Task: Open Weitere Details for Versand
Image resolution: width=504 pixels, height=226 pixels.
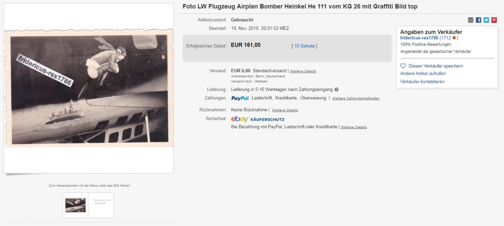Action: click(x=303, y=71)
